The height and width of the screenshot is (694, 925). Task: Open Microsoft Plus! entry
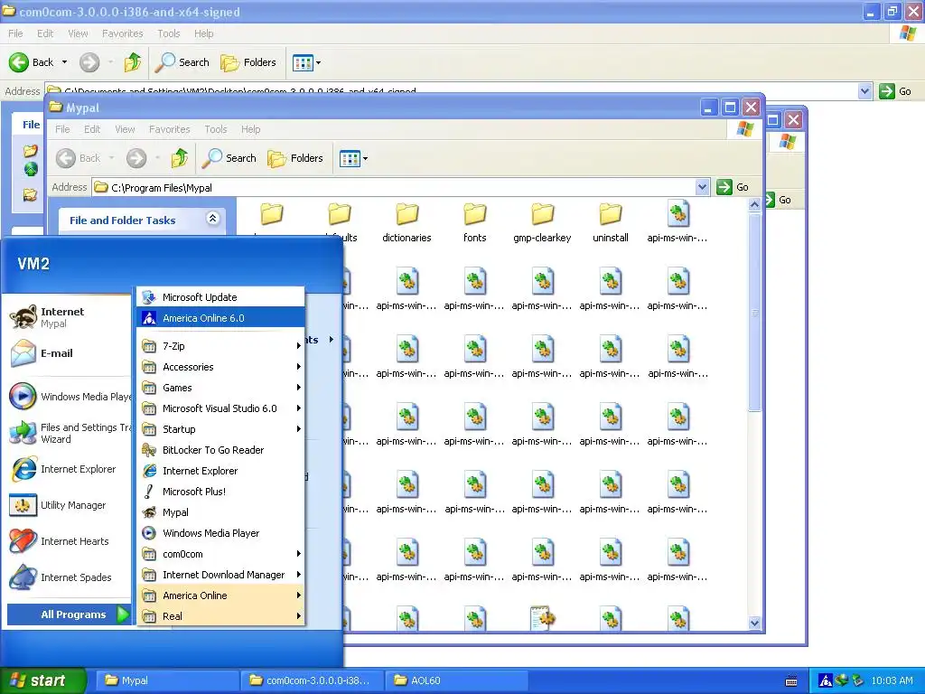[220, 491]
